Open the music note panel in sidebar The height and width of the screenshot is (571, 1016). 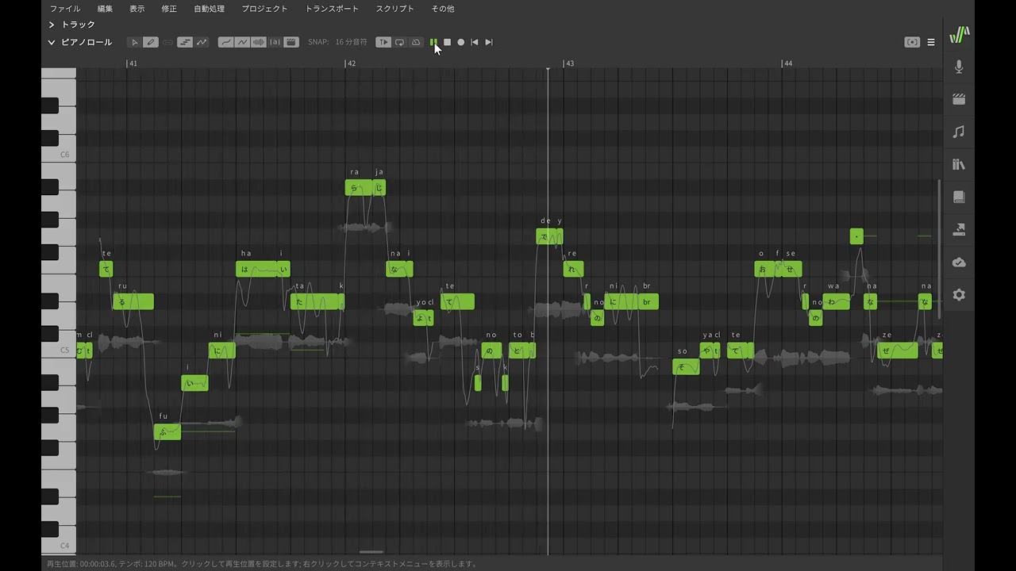(x=959, y=132)
